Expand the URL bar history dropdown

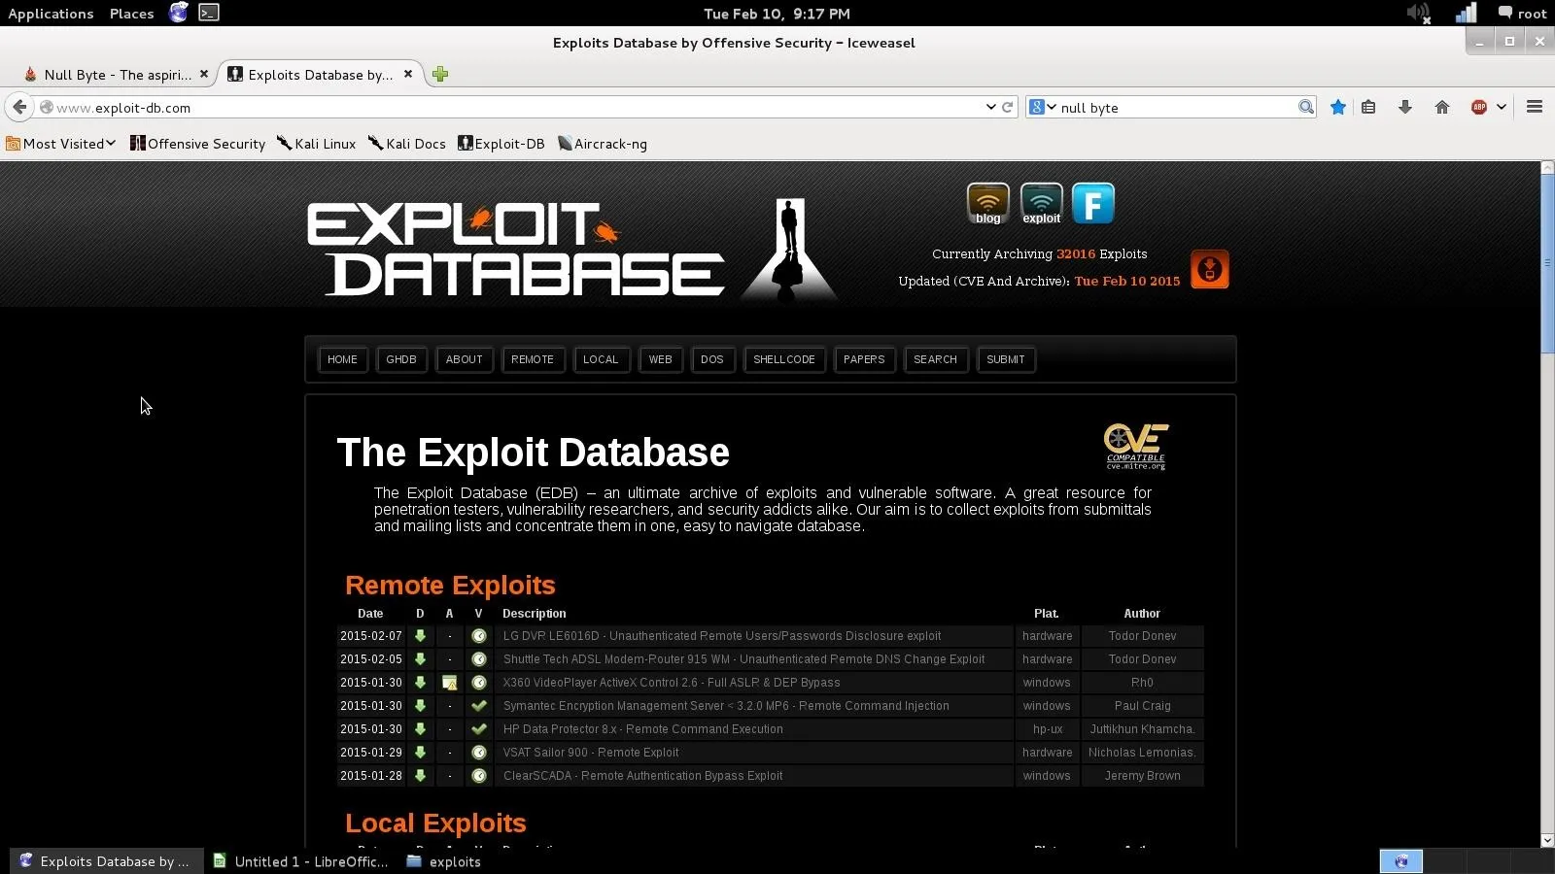(990, 108)
